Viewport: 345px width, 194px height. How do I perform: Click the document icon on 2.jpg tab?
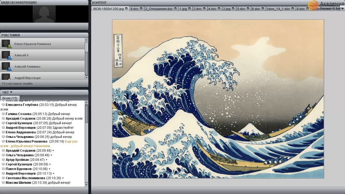pyautogui.click(x=233, y=9)
